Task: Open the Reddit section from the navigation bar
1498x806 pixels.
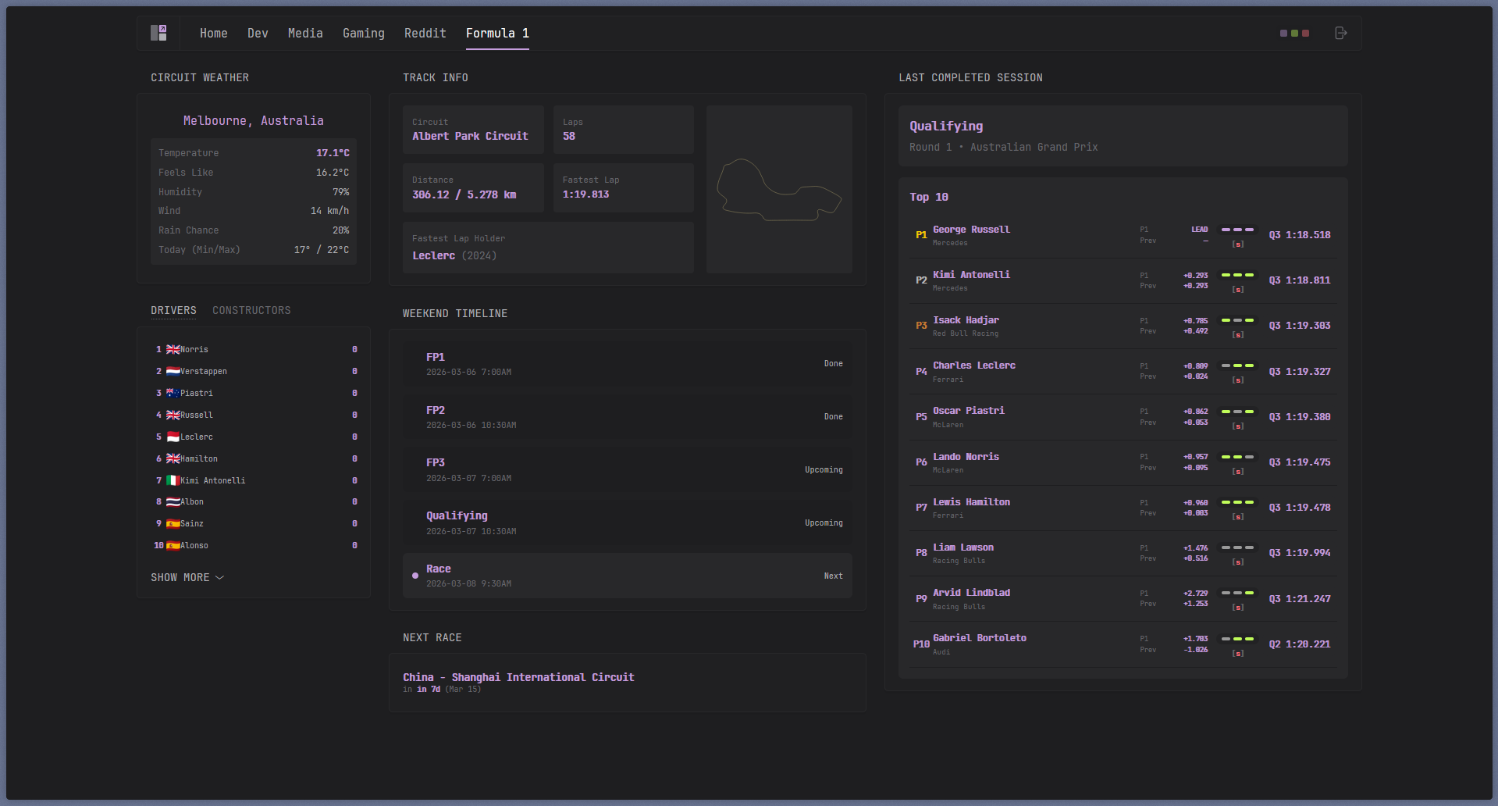Action: click(x=425, y=33)
